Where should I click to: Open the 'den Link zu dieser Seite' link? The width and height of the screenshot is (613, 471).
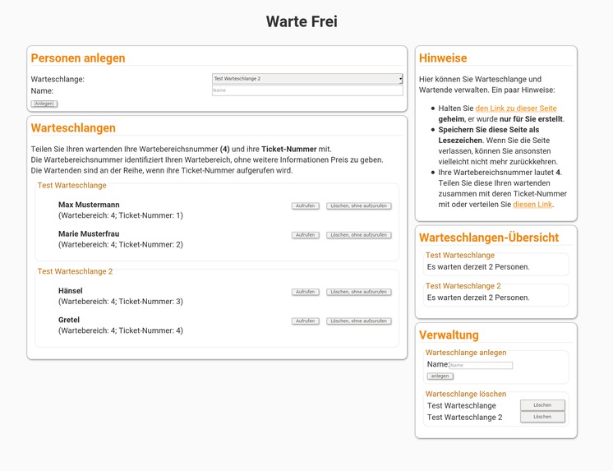516,109
